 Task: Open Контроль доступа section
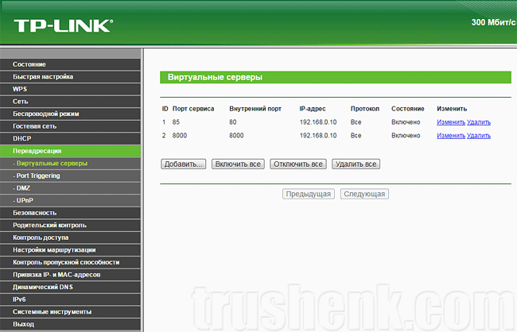[x=70, y=237]
